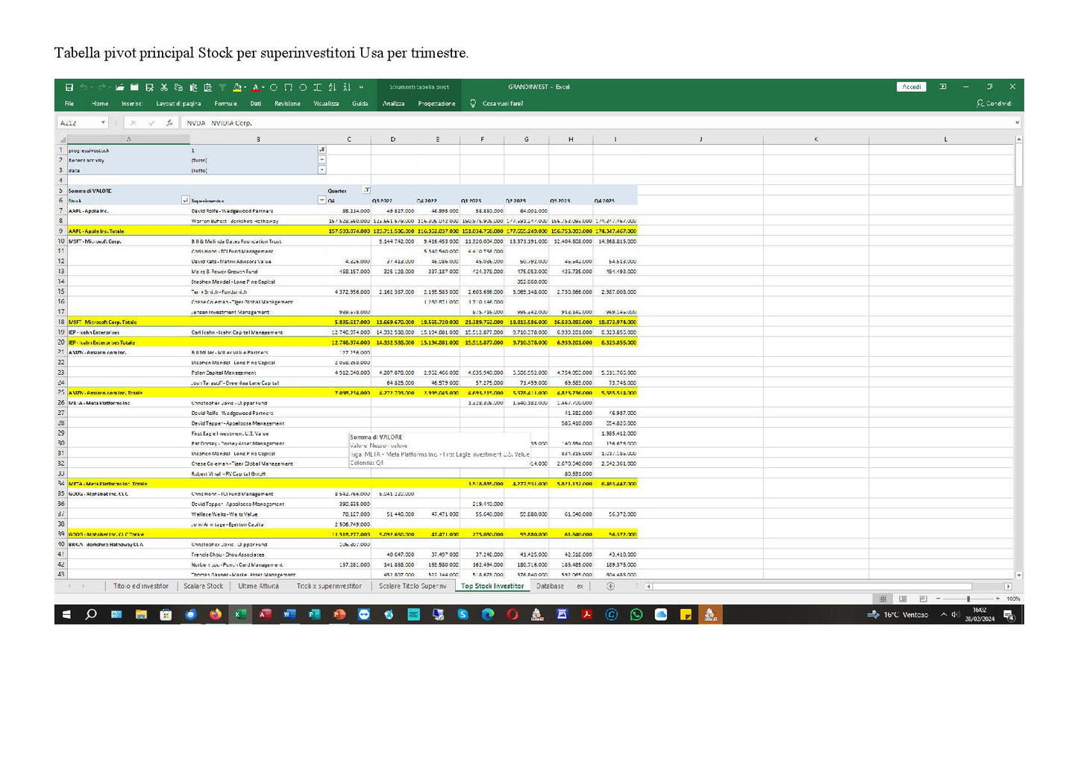Click the formula bar cancel X icon

click(x=133, y=123)
